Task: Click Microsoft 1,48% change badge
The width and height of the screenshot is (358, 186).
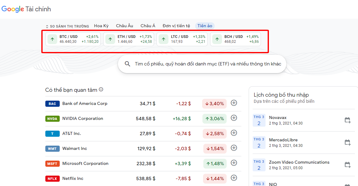Action: [x=215, y=164]
